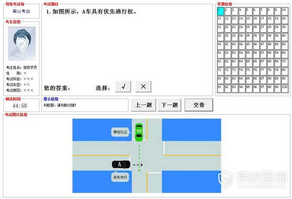The height and width of the screenshot is (199, 292).
Task: Click the hint message text field
Action: pyautogui.click(x=85, y=106)
